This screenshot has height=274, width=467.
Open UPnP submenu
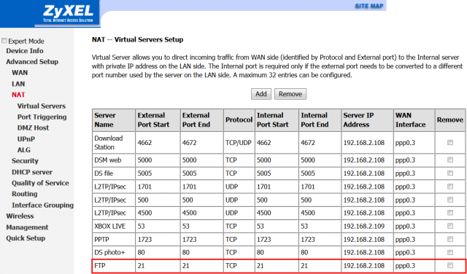pos(26,139)
